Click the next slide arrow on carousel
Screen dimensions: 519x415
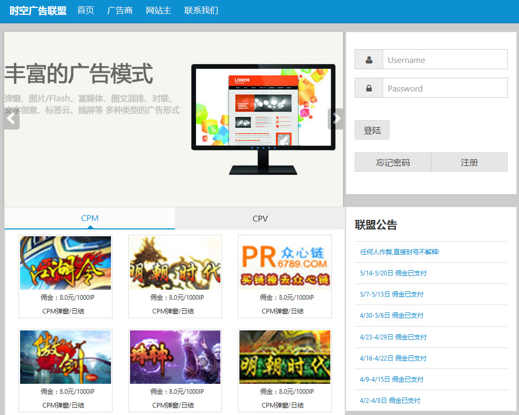(336, 119)
